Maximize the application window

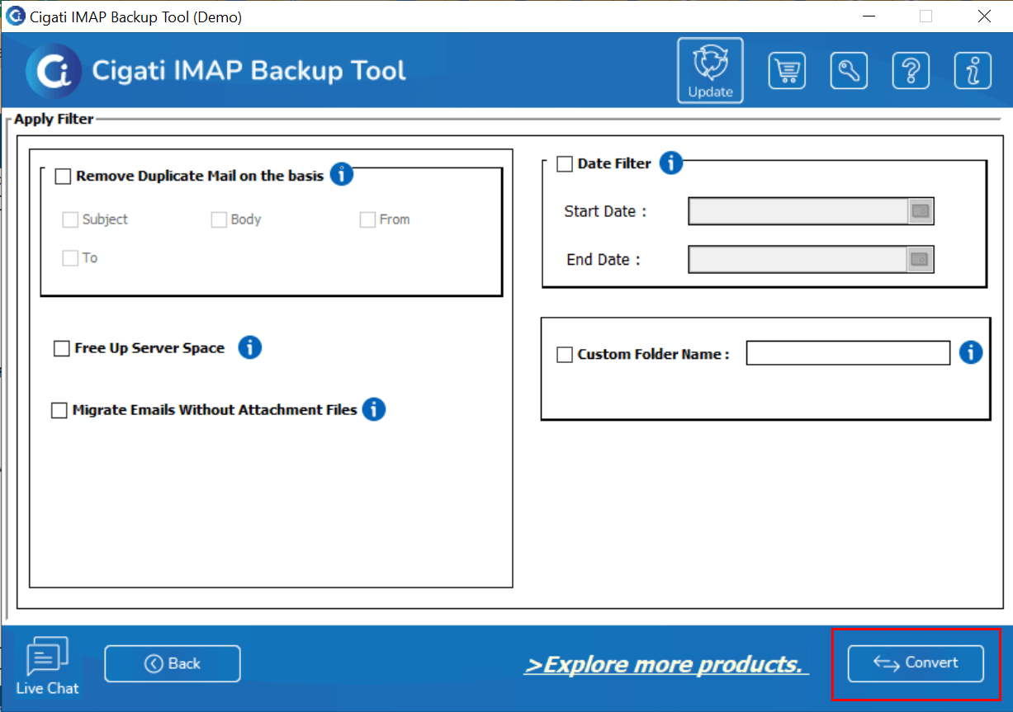coord(925,16)
